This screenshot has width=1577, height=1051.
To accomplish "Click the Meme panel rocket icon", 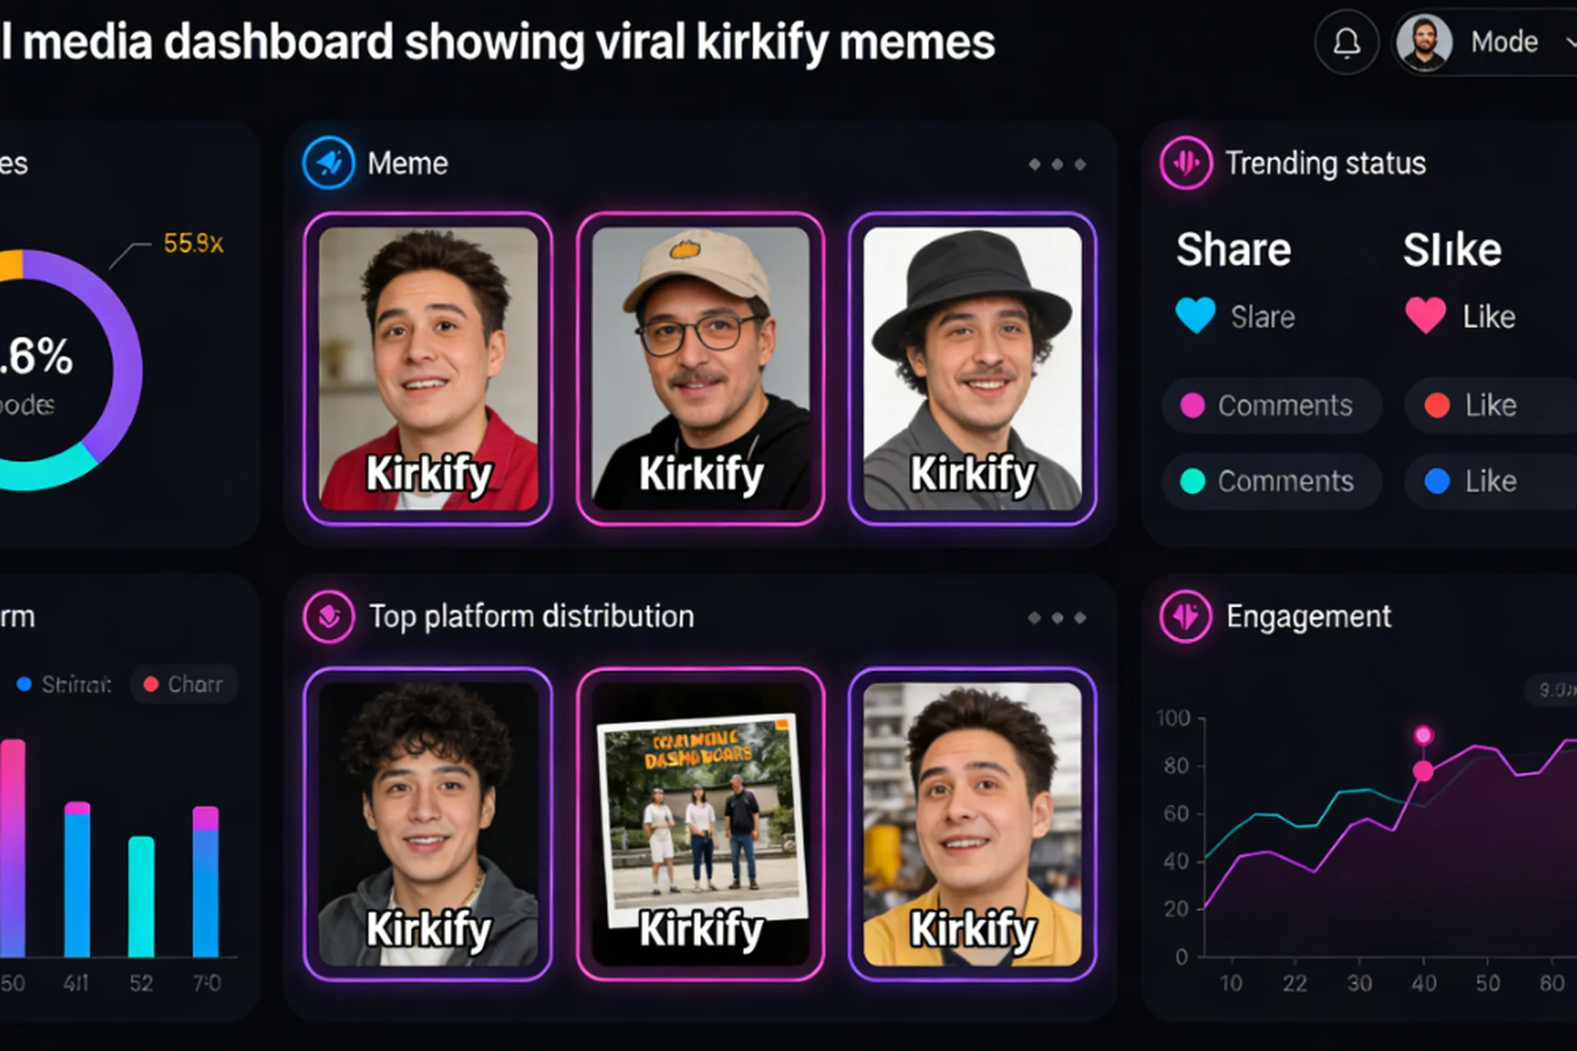I will 329,163.
